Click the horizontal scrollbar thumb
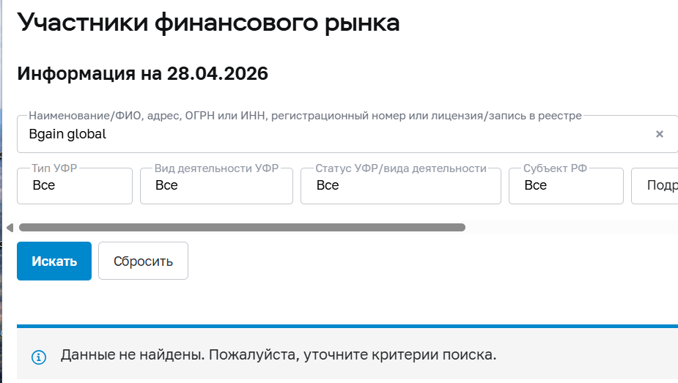Image resolution: width=678 pixels, height=383 pixels. click(242, 228)
